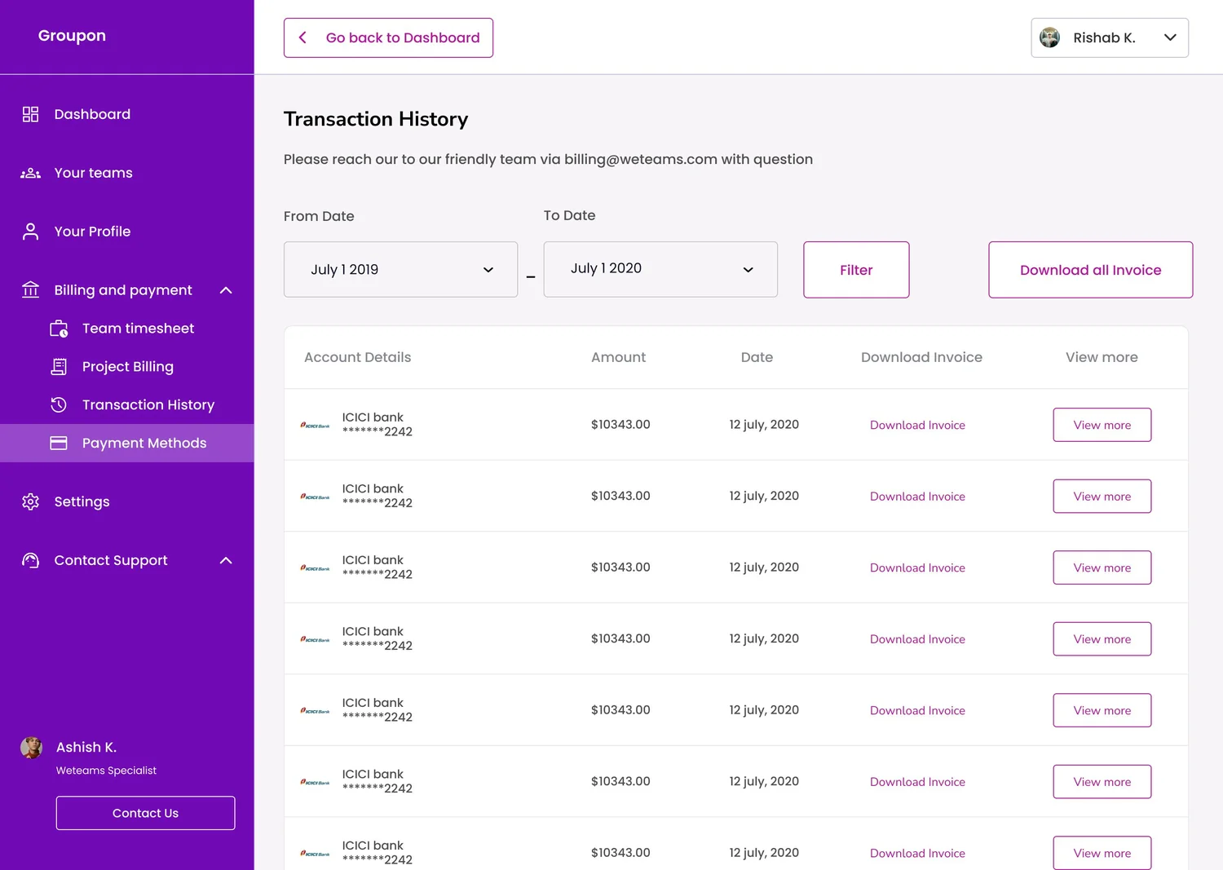Click the From Date label
The height and width of the screenshot is (870, 1223).
pyautogui.click(x=319, y=216)
